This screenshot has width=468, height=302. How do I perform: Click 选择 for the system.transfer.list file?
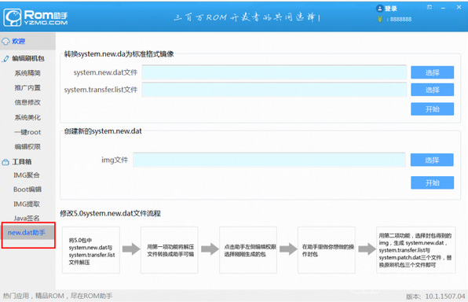(x=432, y=90)
